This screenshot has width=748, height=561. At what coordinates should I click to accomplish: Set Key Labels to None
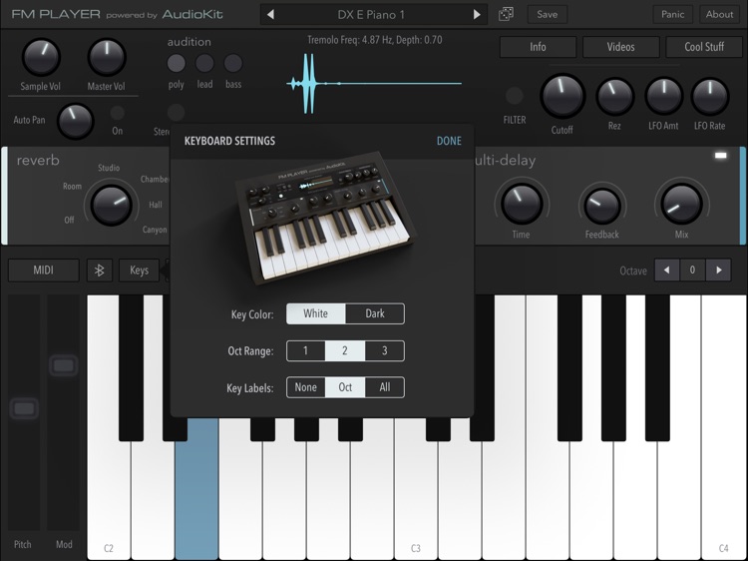coord(306,387)
